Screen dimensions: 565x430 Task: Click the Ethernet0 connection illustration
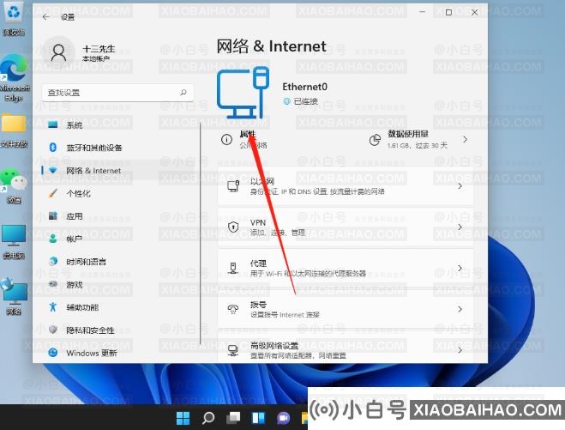click(x=243, y=93)
